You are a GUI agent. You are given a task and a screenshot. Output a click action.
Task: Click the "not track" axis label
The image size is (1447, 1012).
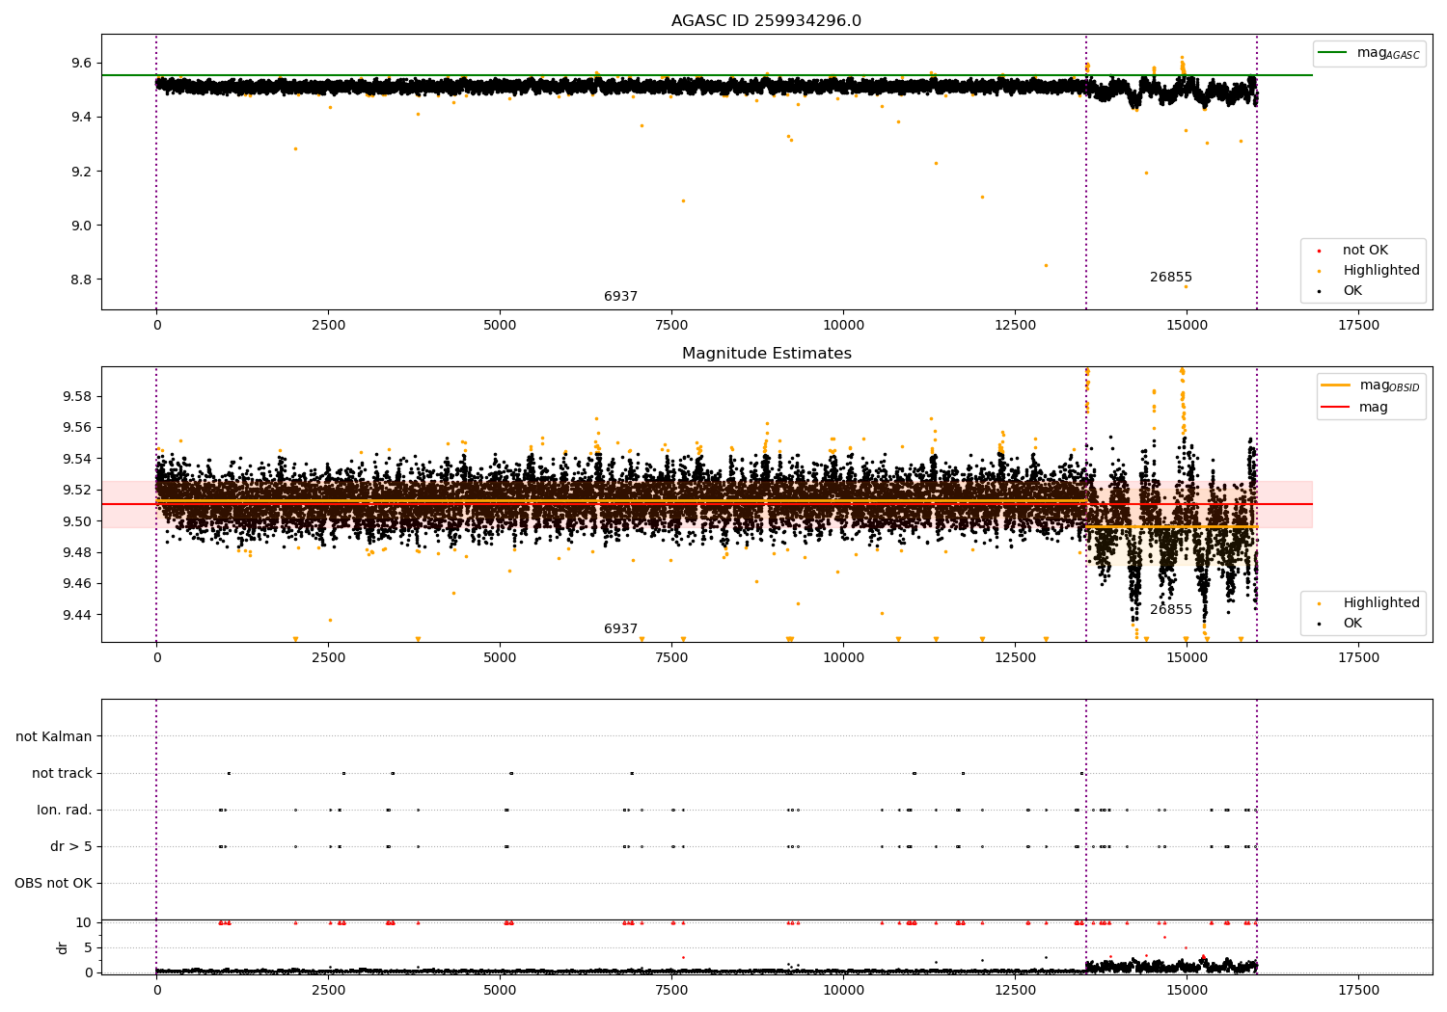pyautogui.click(x=62, y=774)
